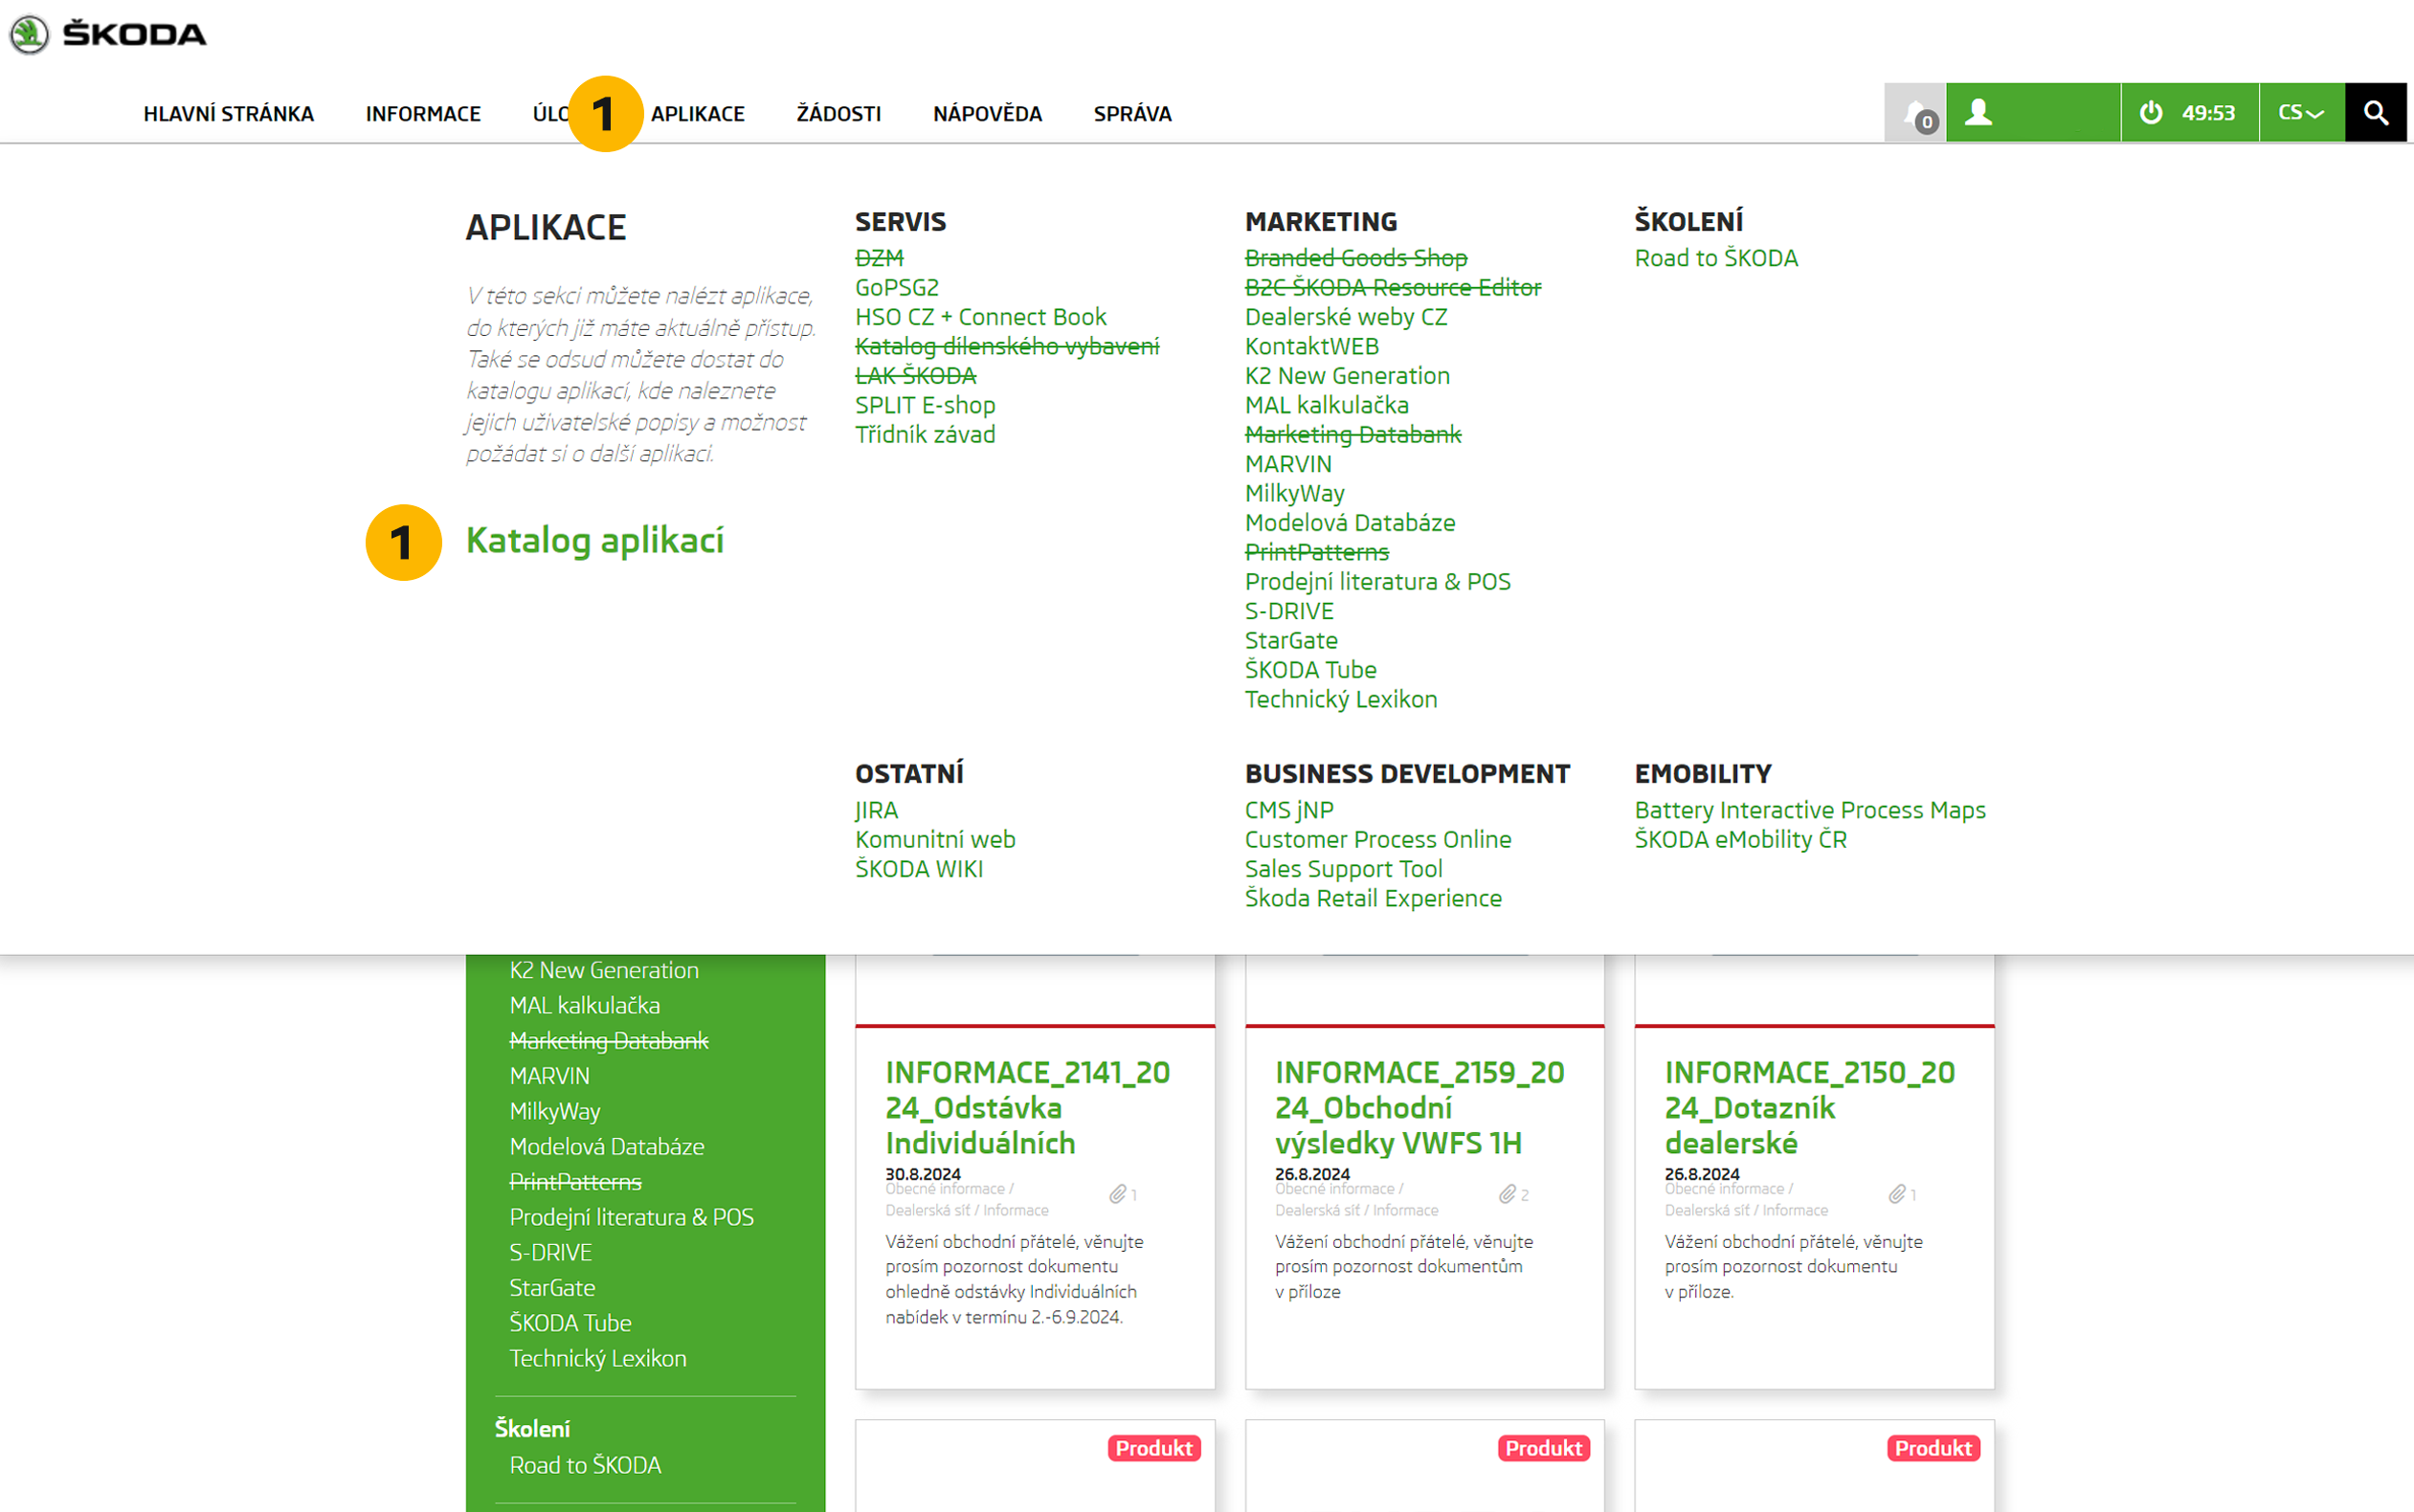Open StarGate in the mega menu
This screenshot has height=1512, width=2414.
click(x=1291, y=641)
